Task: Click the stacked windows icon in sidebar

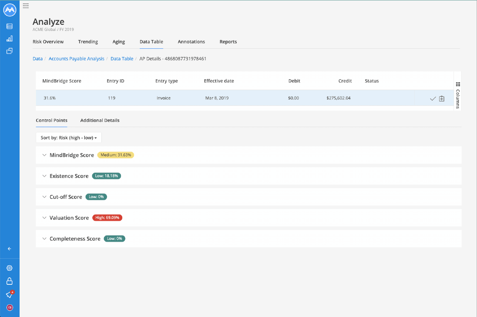Action: coord(10,51)
